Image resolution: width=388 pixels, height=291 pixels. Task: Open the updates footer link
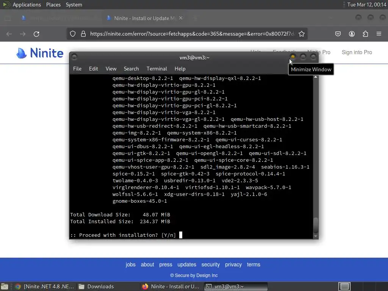187,264
